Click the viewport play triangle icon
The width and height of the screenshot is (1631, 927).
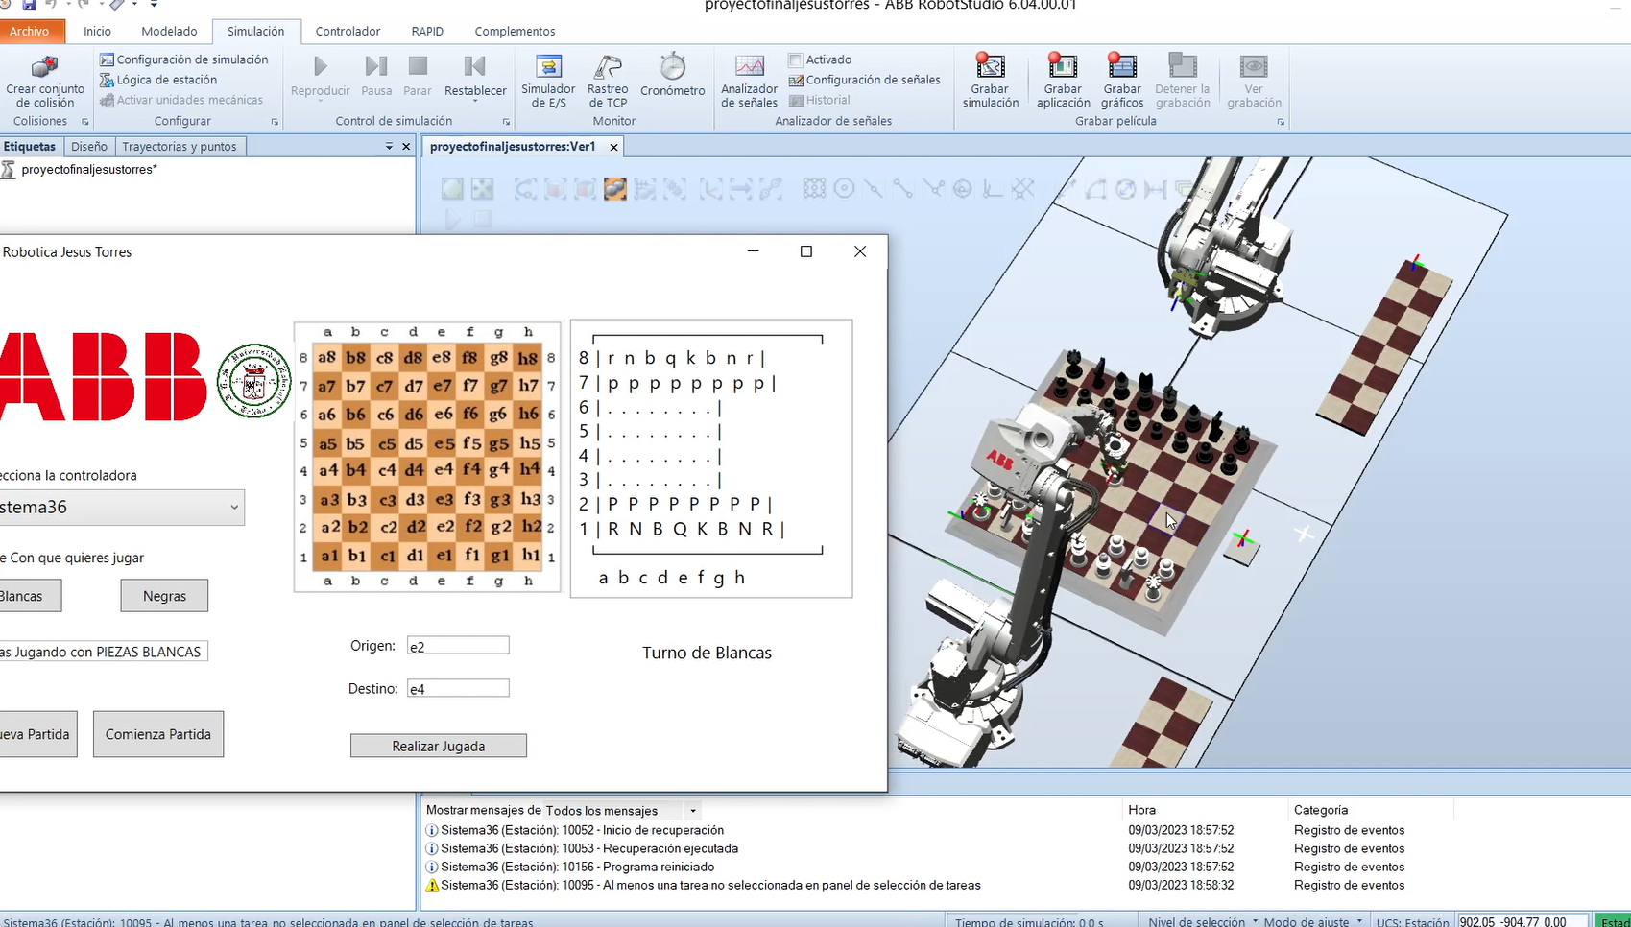(452, 220)
